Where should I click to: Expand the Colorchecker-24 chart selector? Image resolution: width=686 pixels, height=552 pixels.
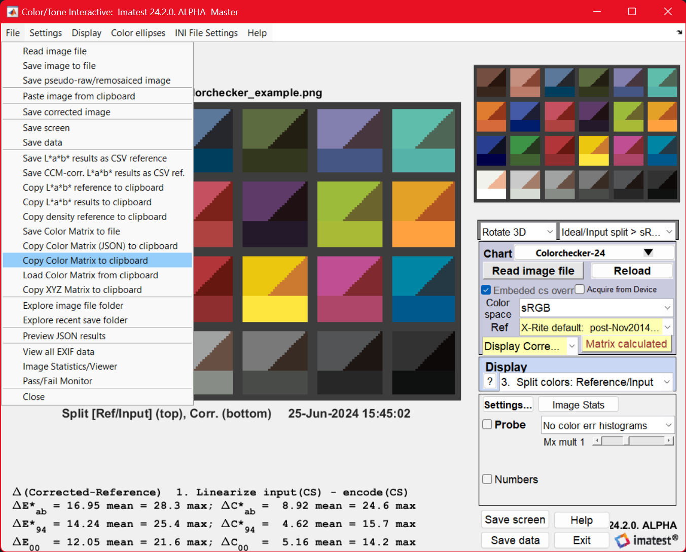point(594,252)
